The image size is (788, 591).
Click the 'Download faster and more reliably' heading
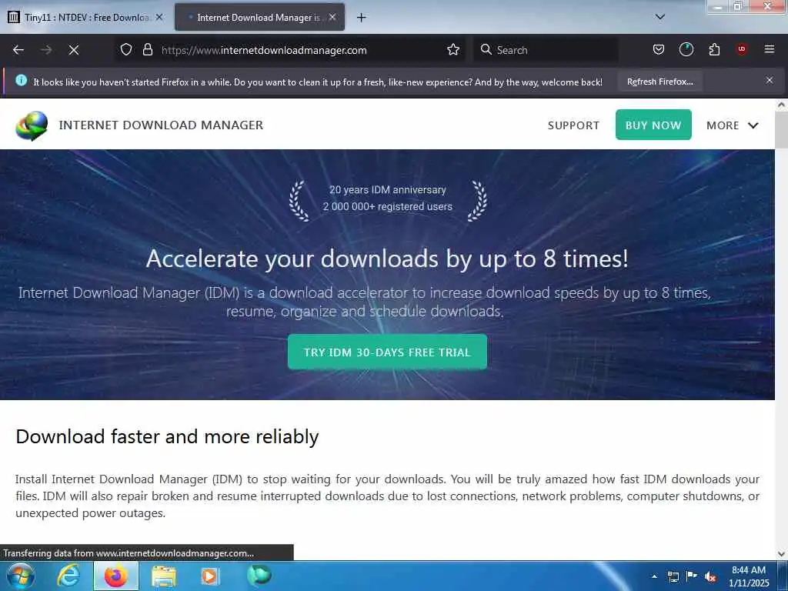click(x=167, y=437)
